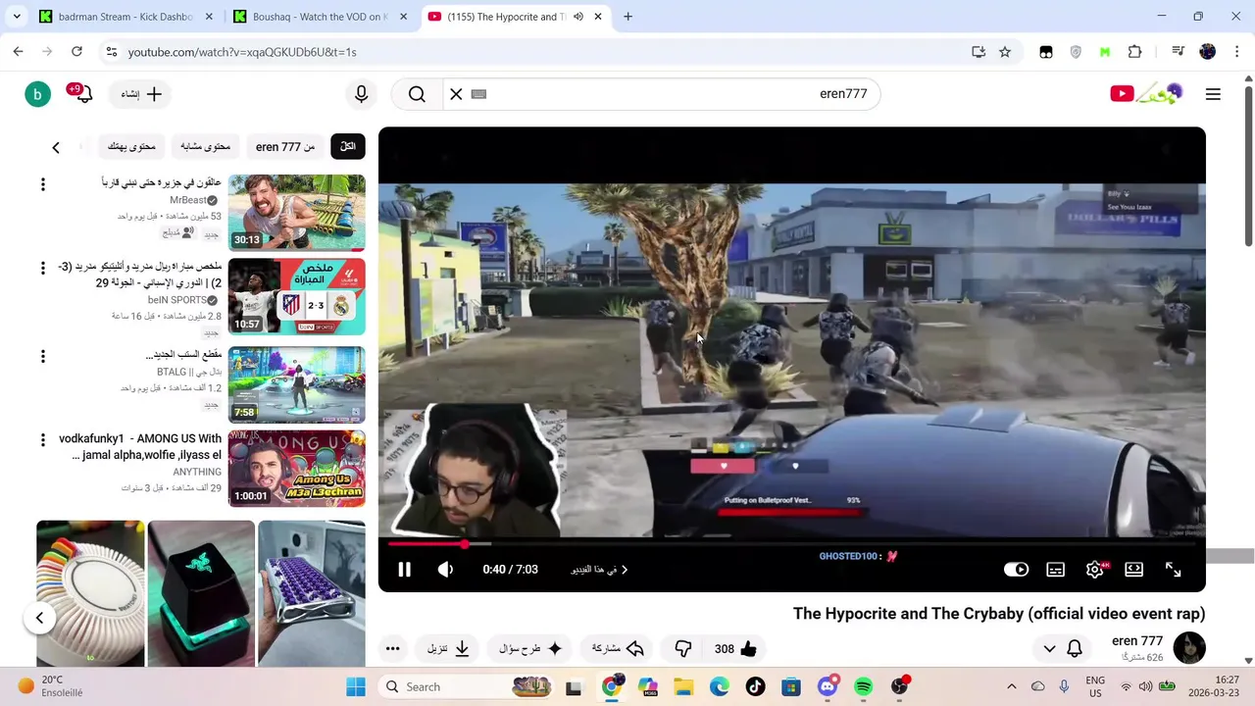The height and width of the screenshot is (706, 1255).
Task: Open the green M extension icon
Action: click(1105, 52)
